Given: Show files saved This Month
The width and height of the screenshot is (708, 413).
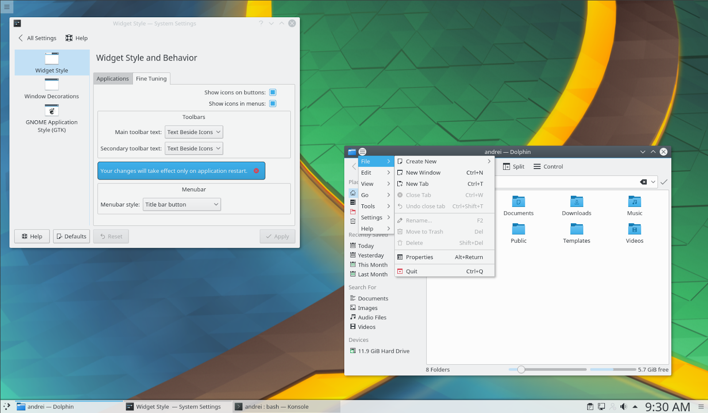Looking at the screenshot, I should (369, 265).
